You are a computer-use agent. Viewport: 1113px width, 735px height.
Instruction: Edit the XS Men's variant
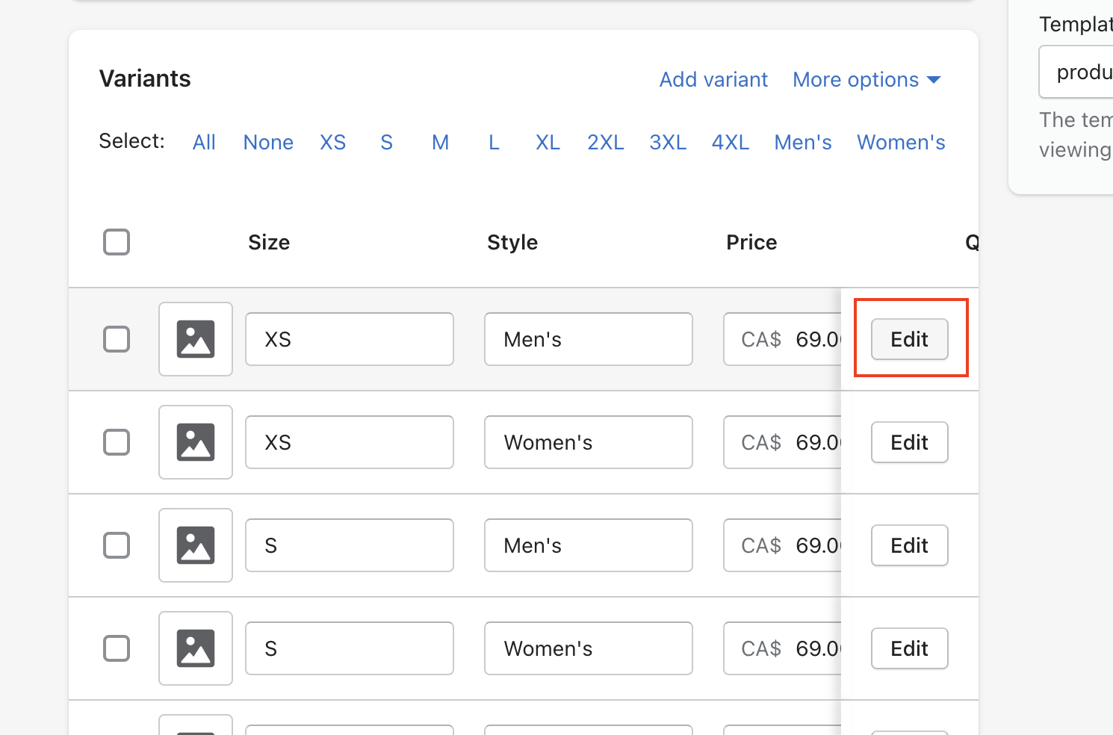[x=909, y=339]
